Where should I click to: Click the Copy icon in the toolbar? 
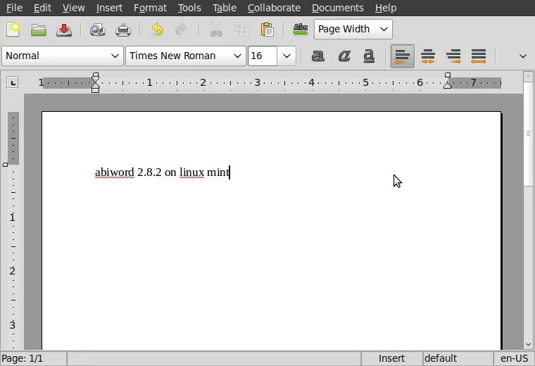[241, 30]
